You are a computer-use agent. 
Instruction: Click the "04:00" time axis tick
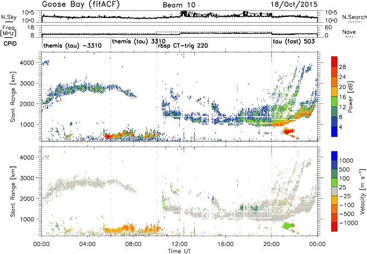[88, 244]
